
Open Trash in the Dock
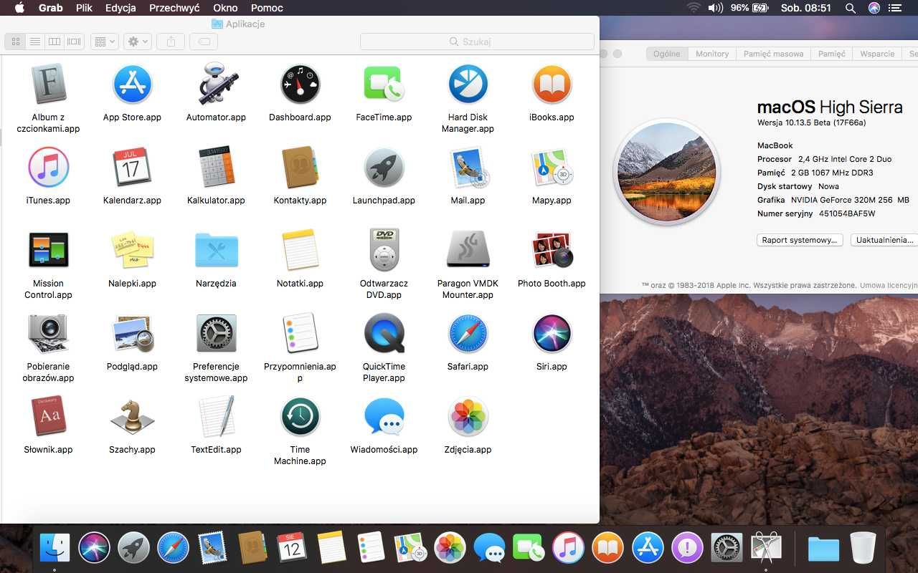(863, 549)
